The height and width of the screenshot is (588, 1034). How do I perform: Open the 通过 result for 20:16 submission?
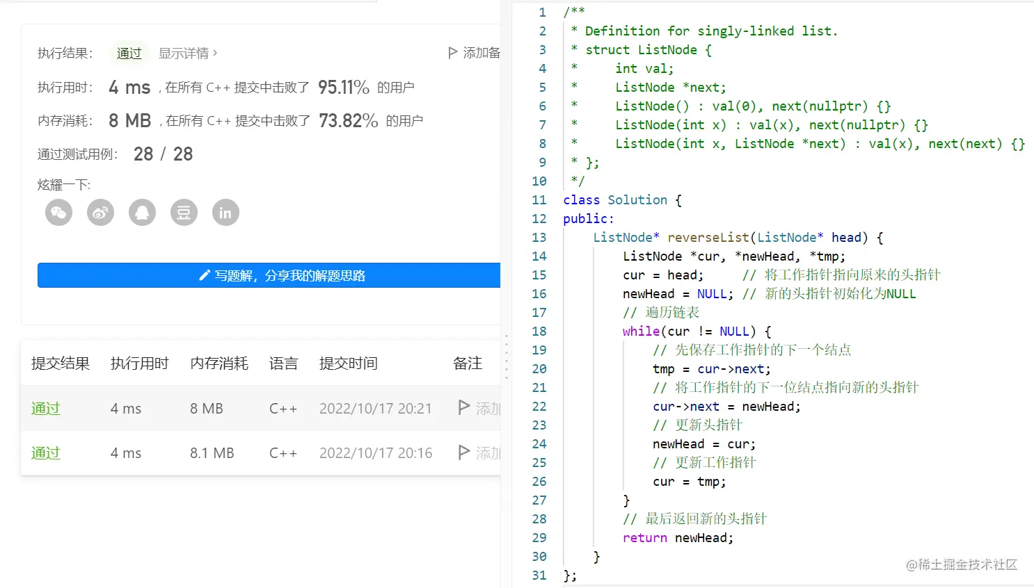tap(46, 453)
